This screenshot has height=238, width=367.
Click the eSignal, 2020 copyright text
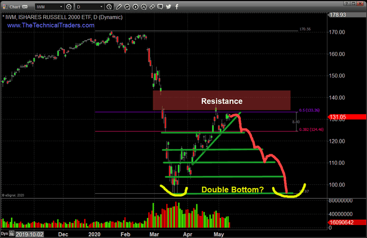pyautogui.click(x=13, y=195)
